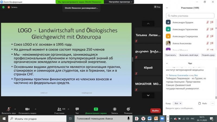Click the Включить свой звук button
This screenshot has height=122, width=217.
(189, 55)
